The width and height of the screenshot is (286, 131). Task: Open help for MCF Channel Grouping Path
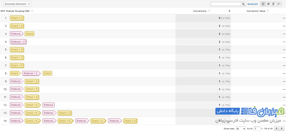(32, 11)
